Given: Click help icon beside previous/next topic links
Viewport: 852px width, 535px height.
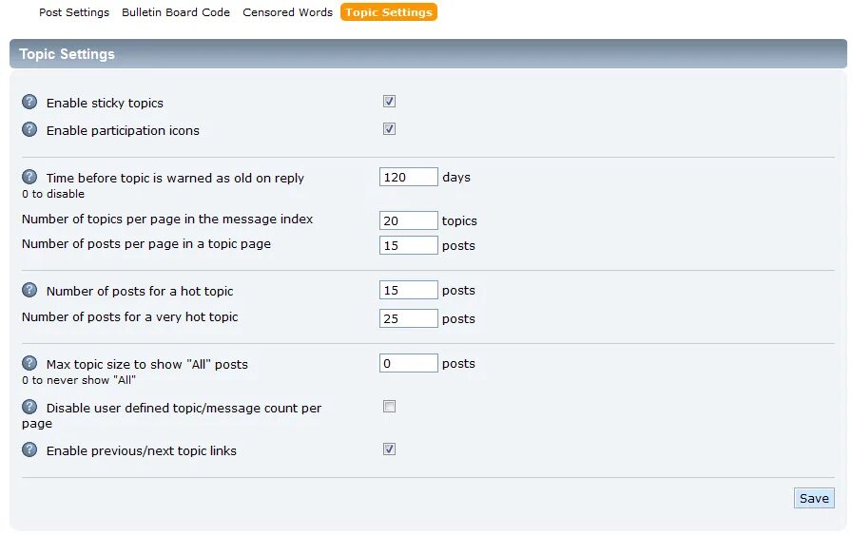Looking at the screenshot, I should (29, 449).
